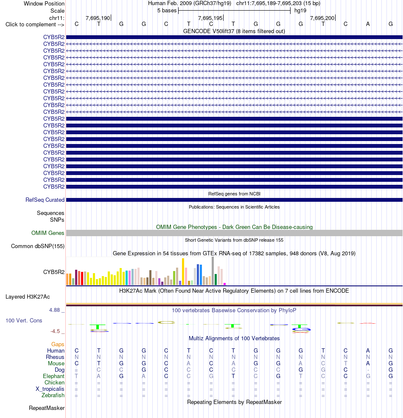
Task: Click the OMIM Genes track label
Action: point(48,233)
